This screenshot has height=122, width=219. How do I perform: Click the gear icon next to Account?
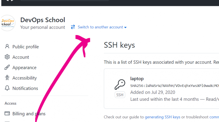pyautogui.click(x=7, y=57)
